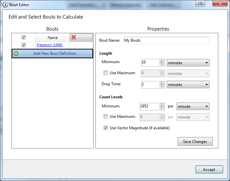Click the green plus Add New Bout icon
This screenshot has height=181, width=230.
[16, 53]
